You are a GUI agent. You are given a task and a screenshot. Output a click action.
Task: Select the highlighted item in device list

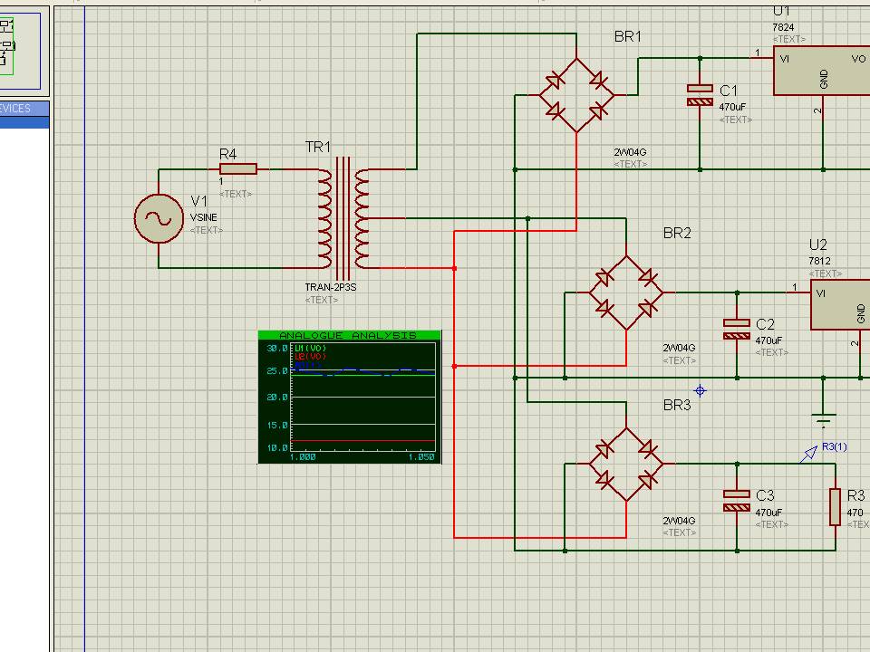(x=24, y=122)
